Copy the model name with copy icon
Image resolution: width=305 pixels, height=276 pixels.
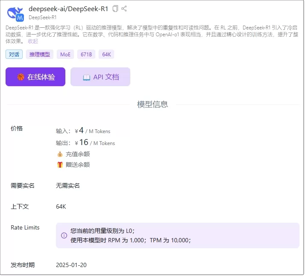click(x=115, y=9)
